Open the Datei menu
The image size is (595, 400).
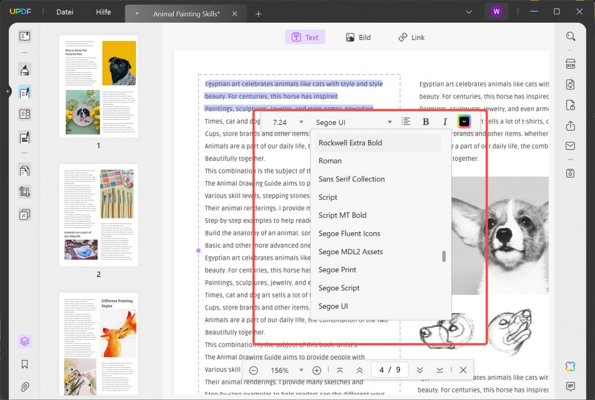coord(65,12)
